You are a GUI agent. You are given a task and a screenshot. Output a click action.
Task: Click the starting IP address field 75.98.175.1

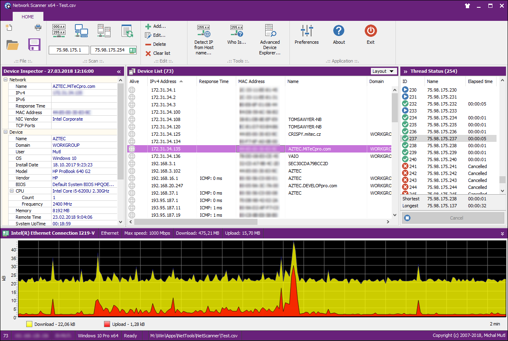click(68, 50)
